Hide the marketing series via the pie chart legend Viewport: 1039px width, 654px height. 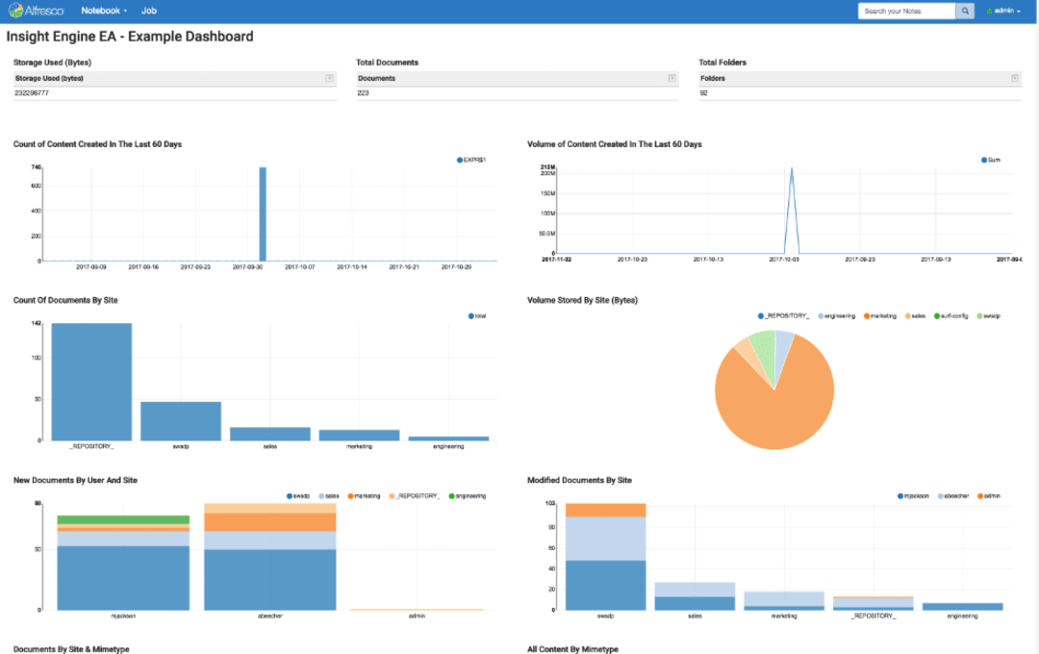[x=867, y=314]
